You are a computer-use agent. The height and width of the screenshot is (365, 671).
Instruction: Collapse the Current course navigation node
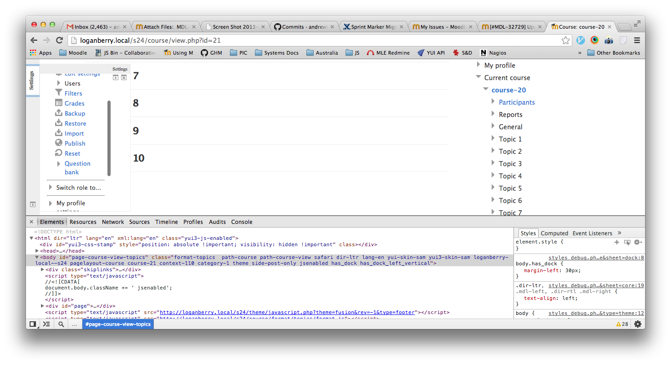[478, 77]
